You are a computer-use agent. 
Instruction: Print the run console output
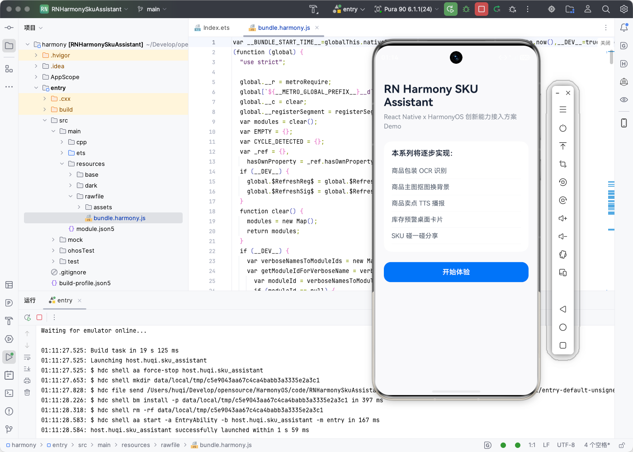[27, 381]
